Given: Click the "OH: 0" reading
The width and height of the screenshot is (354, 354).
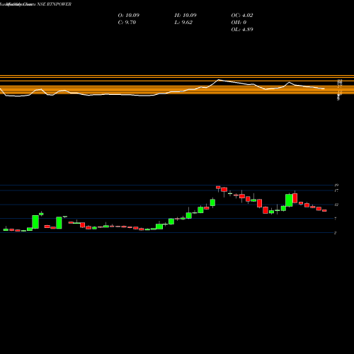Looking at the screenshot, I should coord(239,23).
